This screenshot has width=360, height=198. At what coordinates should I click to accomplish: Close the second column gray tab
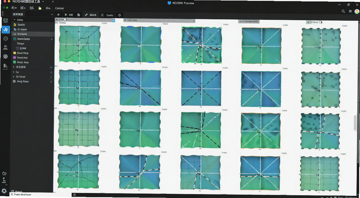pos(194,21)
